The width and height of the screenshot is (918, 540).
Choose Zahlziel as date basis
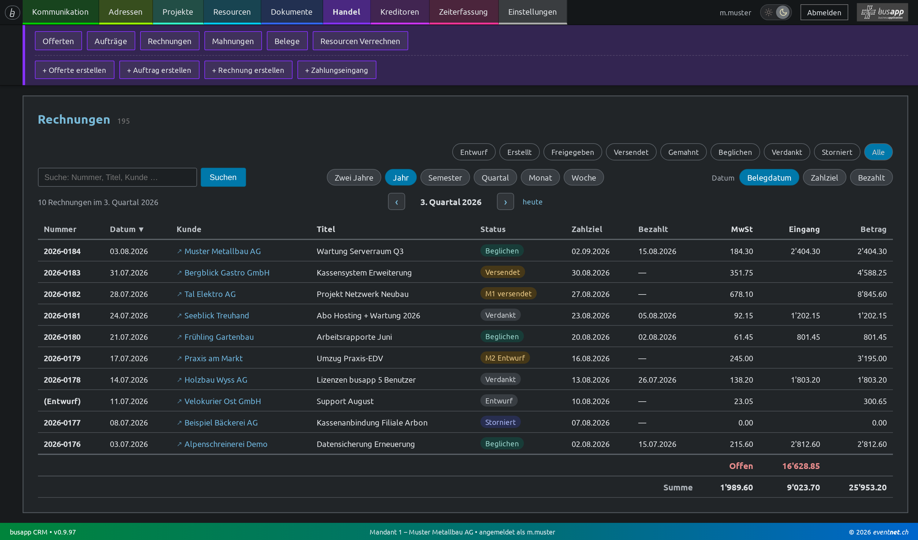[x=824, y=178]
